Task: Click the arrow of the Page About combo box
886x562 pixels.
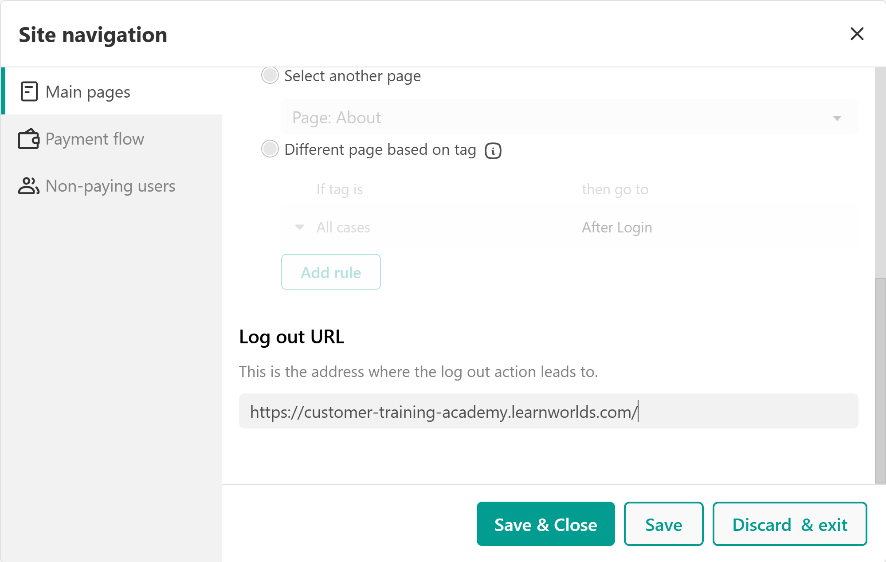Action: tap(837, 118)
